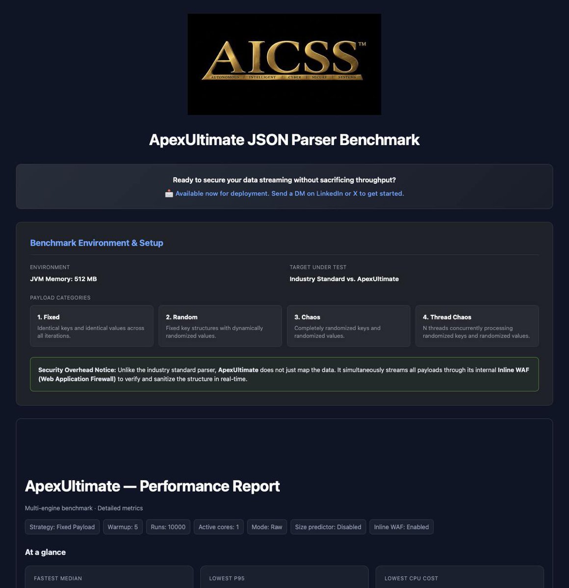This screenshot has height=588, width=569.
Task: Open the 'Available now for deployment' LinkedIn link
Action: [289, 194]
